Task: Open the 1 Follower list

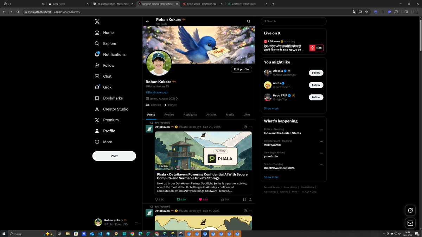Action: [171, 105]
